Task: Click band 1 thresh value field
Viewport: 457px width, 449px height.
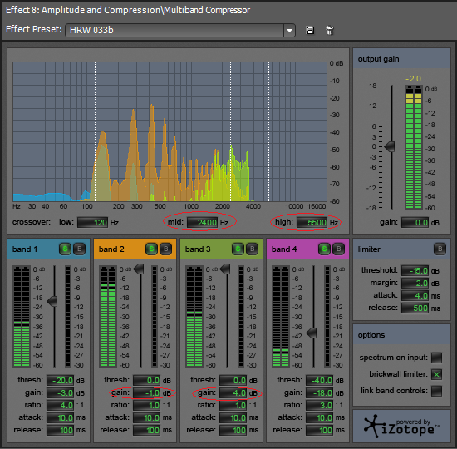Action: click(60, 381)
